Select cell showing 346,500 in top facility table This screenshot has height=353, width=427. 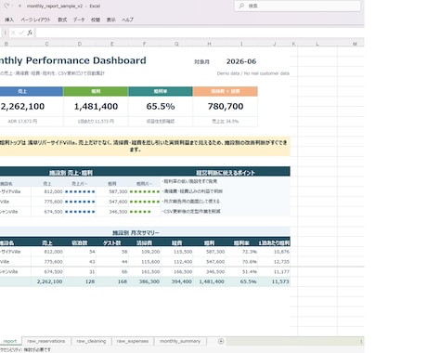[112, 212]
